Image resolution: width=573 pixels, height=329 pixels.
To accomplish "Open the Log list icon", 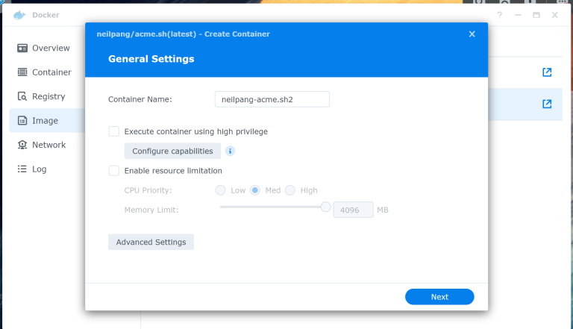I will pyautogui.click(x=22, y=169).
